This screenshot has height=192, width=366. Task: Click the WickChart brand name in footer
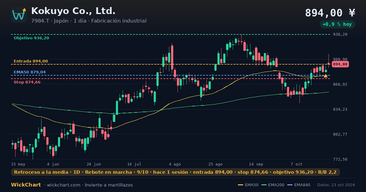[x=26, y=185]
